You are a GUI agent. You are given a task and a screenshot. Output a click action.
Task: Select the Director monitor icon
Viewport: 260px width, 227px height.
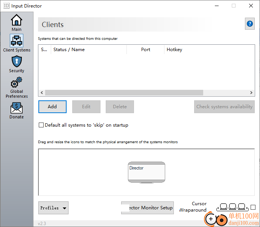point(146,173)
